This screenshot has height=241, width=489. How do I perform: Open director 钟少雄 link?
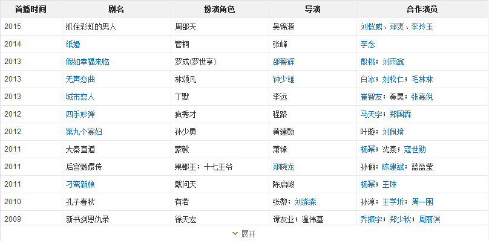(x=283, y=79)
